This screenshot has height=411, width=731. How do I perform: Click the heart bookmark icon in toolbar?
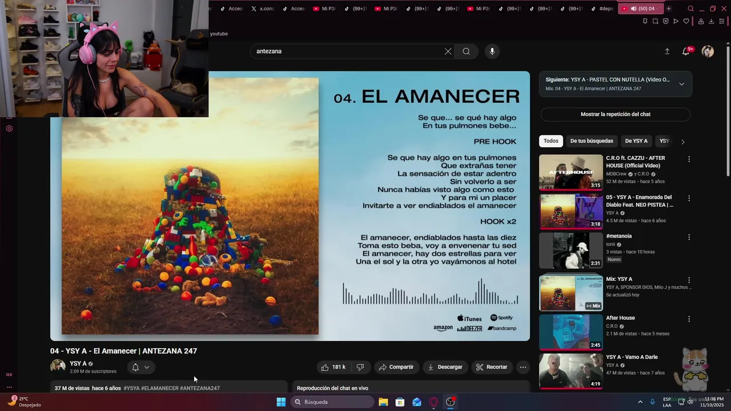pyautogui.click(x=686, y=21)
